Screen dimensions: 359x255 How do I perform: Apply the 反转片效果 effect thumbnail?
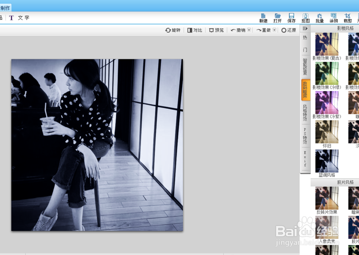pos(327,198)
